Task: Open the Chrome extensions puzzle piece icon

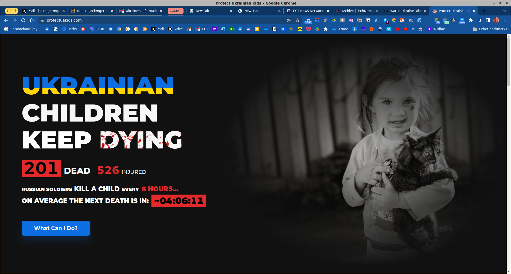Action: pos(470,20)
